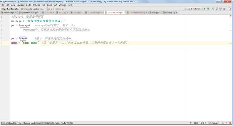
Task: Close the 2-2-2.py tab
Action: coord(68,12)
